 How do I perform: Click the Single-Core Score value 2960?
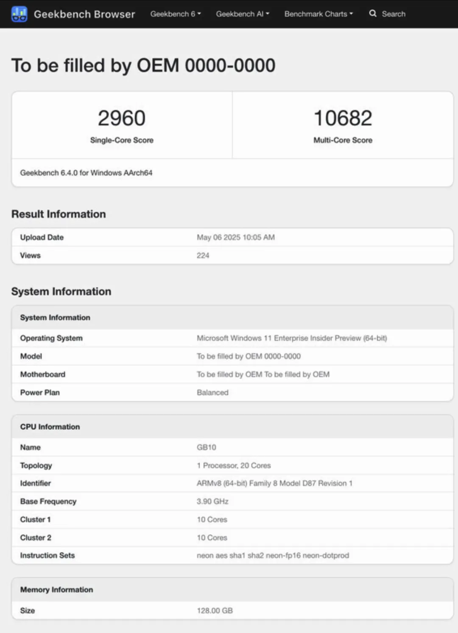click(x=121, y=118)
